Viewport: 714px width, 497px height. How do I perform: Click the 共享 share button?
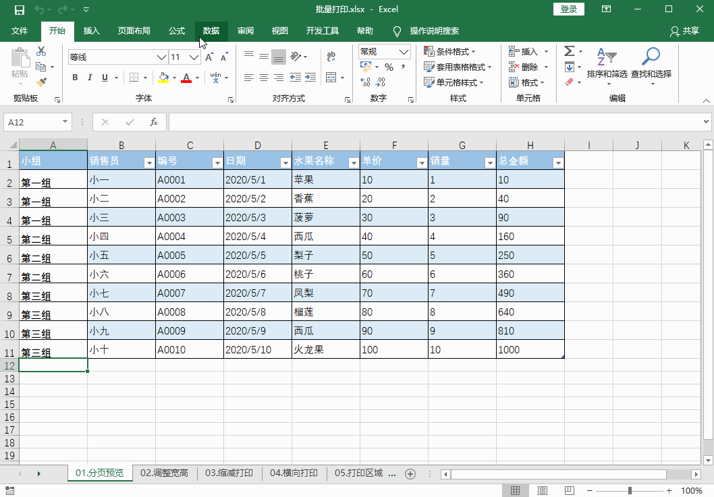click(x=684, y=31)
